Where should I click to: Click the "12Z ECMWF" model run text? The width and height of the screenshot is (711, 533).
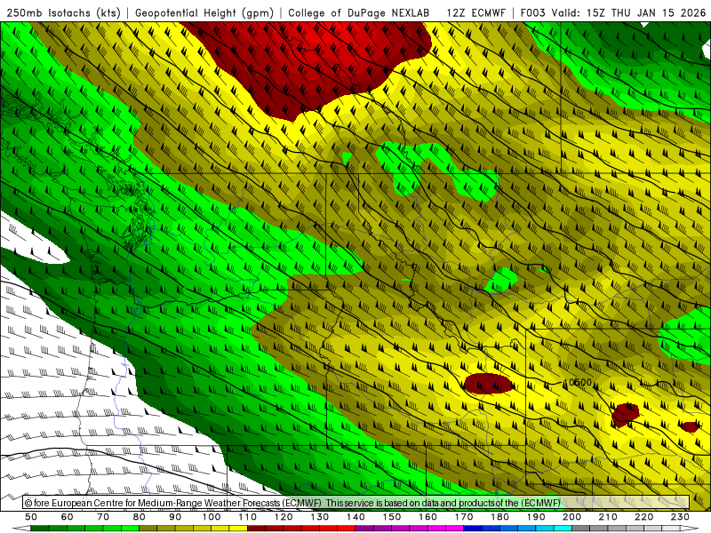click(475, 12)
